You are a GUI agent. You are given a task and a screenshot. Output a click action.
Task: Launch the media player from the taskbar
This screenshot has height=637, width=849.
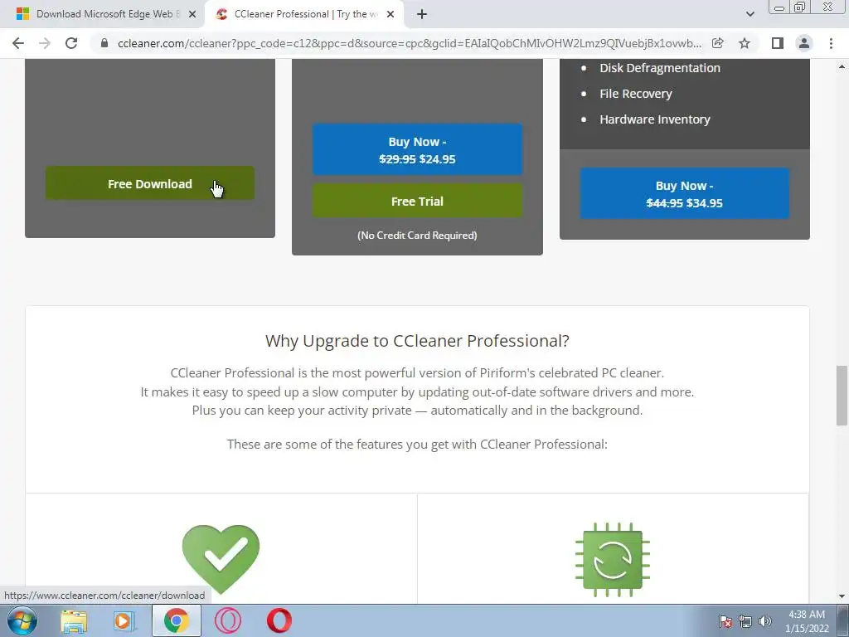click(124, 620)
